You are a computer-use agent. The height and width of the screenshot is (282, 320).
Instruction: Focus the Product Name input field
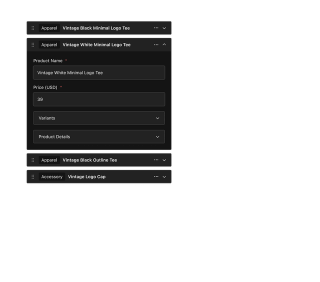coord(99,72)
